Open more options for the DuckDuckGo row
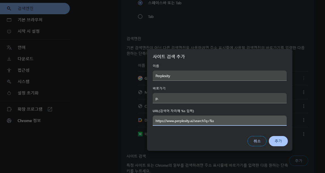This screenshot has height=173, width=325. [304, 120]
